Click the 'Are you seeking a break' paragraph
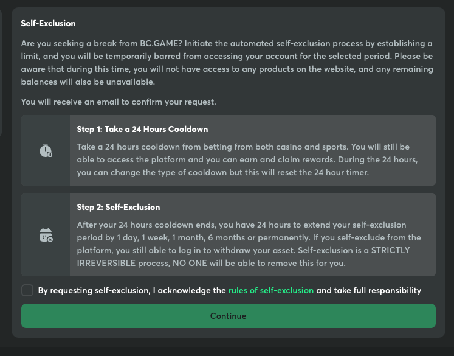 click(x=227, y=62)
